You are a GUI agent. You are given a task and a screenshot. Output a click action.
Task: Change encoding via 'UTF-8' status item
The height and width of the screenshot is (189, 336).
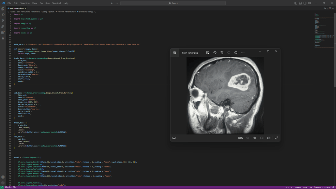[305, 187]
